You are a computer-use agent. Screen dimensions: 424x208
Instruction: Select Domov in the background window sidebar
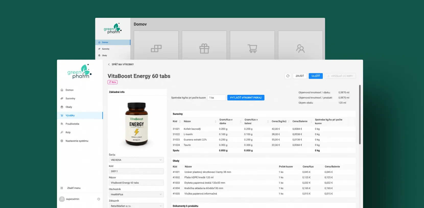tap(113, 42)
